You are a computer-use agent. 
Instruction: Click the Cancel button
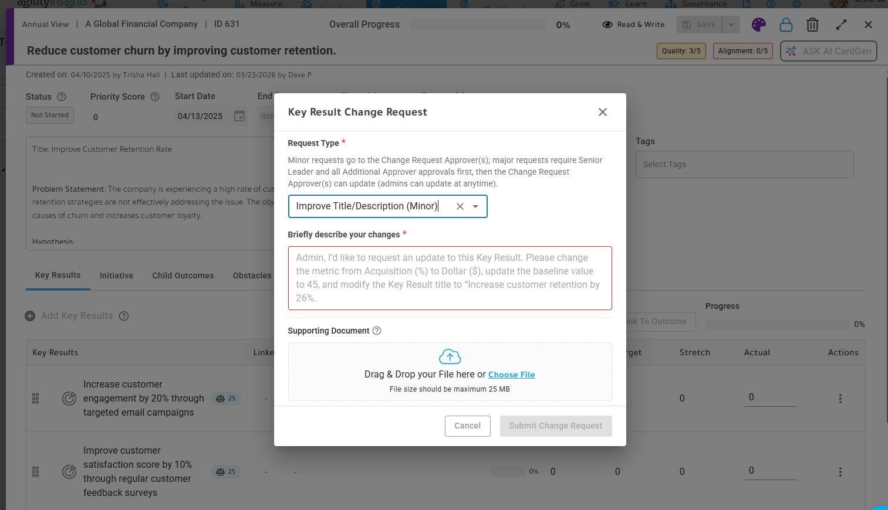click(x=467, y=426)
